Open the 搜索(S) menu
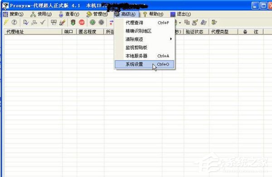272x177 pixels. [13, 14]
